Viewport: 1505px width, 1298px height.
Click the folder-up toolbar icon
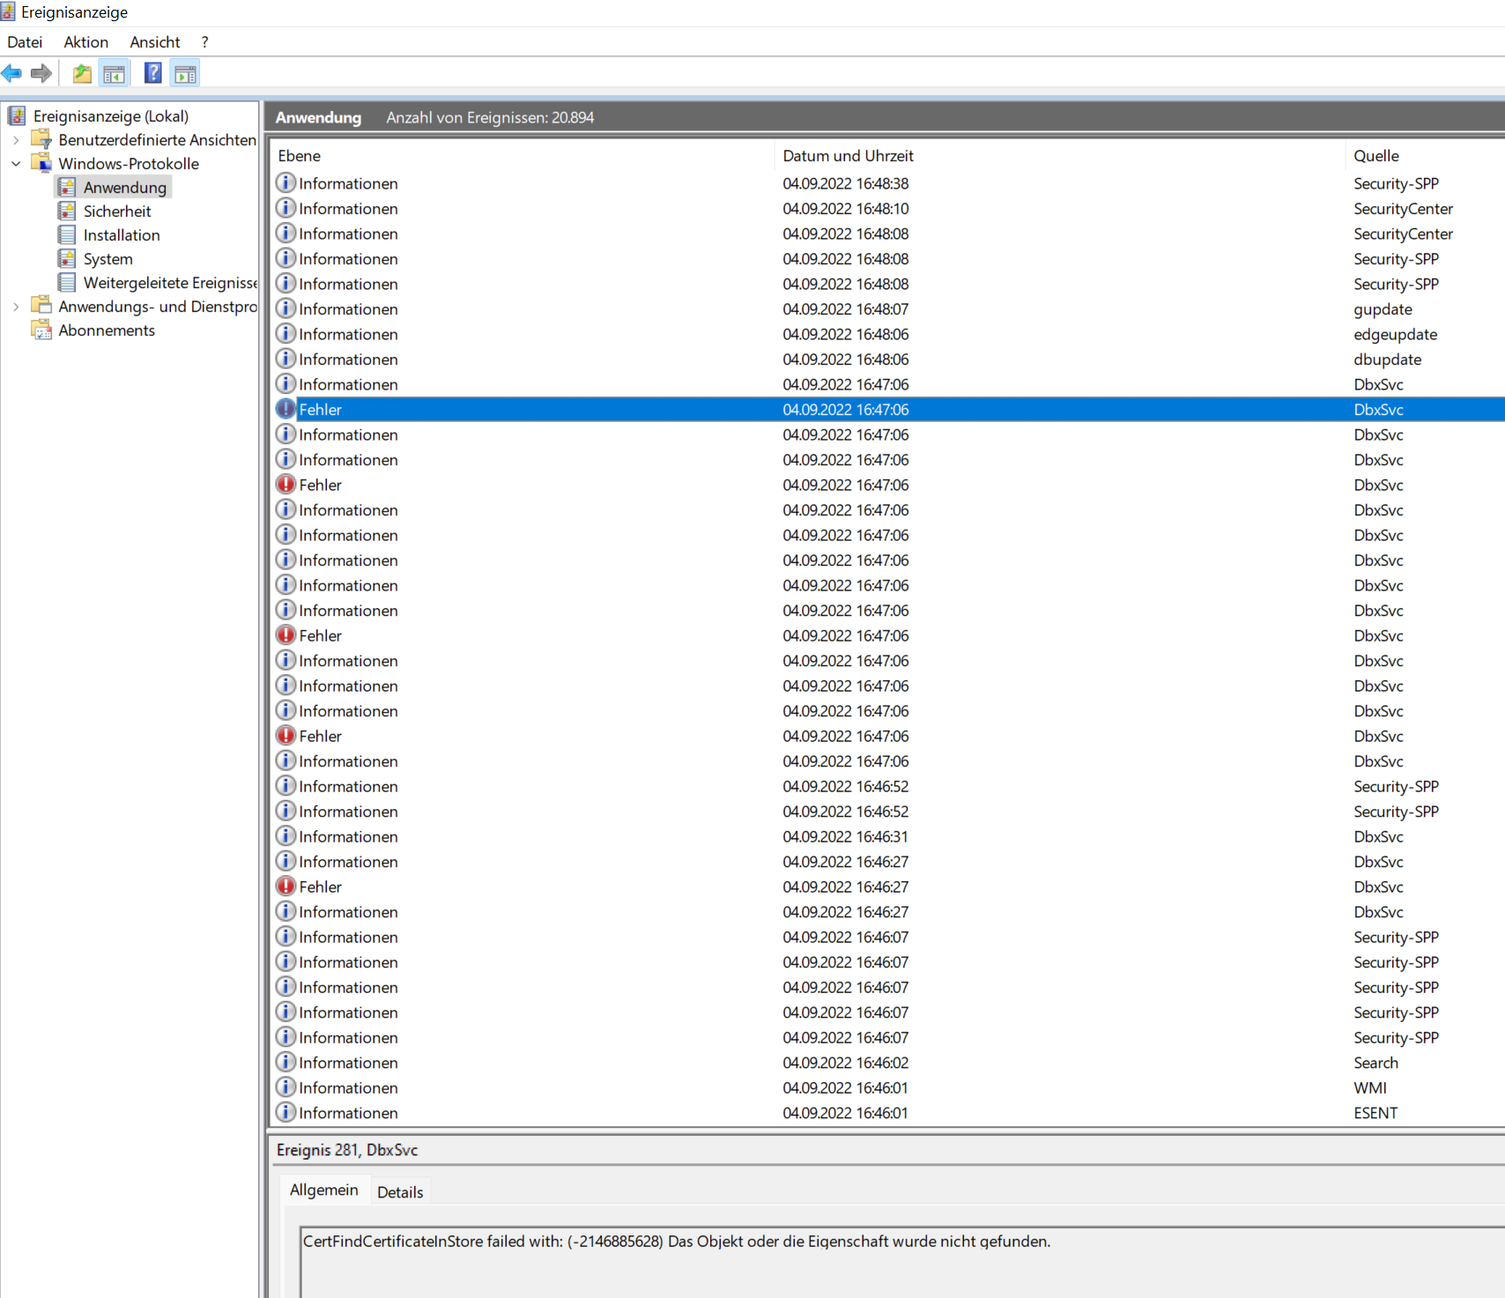click(82, 73)
